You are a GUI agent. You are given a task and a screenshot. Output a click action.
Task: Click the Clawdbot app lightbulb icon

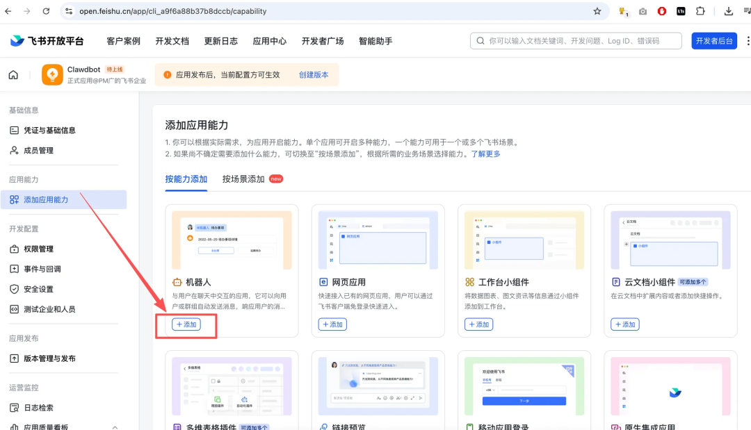point(52,75)
